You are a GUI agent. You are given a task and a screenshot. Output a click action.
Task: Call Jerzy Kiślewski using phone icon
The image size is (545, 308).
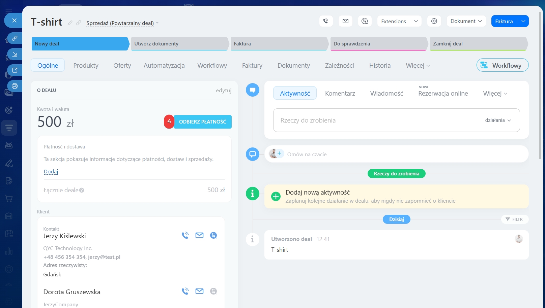click(185, 235)
